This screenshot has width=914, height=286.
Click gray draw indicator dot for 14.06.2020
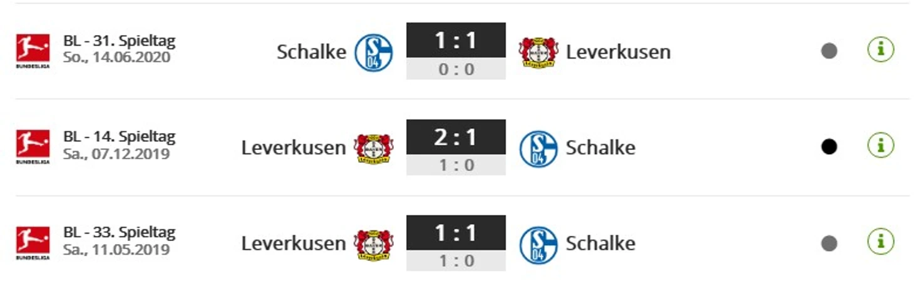(x=829, y=51)
